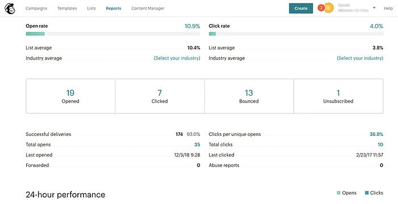Click the 10.9% open rate value
Viewport: 398px width, 204px height.
coord(192,26)
